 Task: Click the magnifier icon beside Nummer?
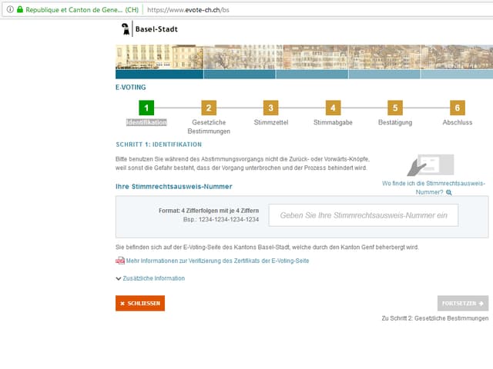coord(449,192)
